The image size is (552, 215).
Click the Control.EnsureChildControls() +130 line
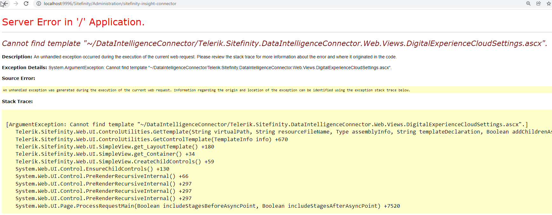(93, 169)
